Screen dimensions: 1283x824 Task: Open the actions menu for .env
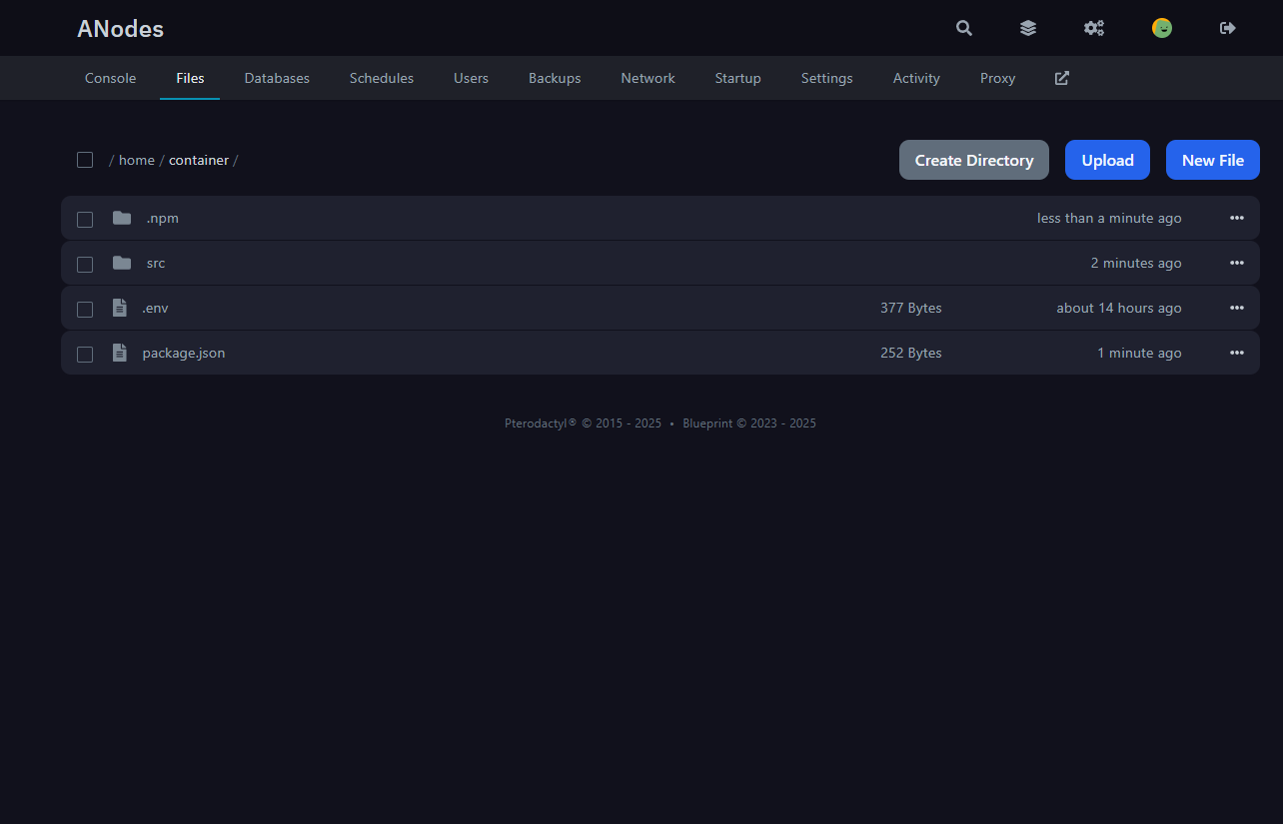1237,308
